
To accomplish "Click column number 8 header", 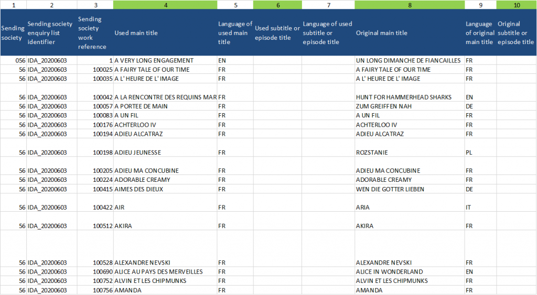I will (409, 5).
